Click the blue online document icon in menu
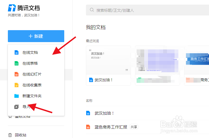The height and width of the screenshot is (138, 209). click(x=17, y=52)
